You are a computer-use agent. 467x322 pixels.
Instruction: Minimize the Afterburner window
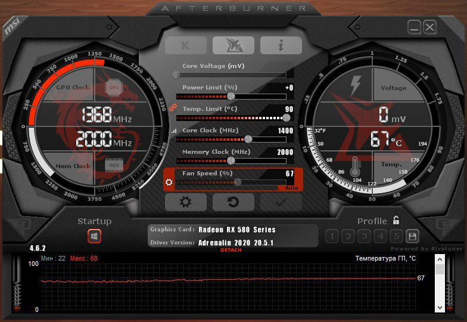[414, 27]
